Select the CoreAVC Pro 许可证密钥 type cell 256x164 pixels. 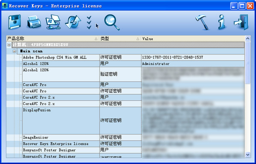point(121,91)
